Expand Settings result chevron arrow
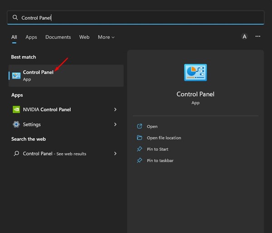The image size is (272, 233). coord(115,124)
